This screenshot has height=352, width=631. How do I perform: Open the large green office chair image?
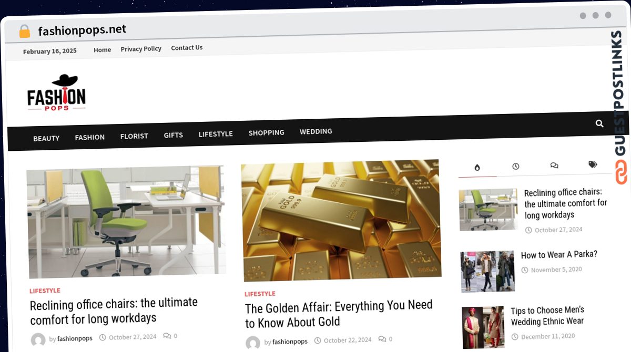[126, 222]
